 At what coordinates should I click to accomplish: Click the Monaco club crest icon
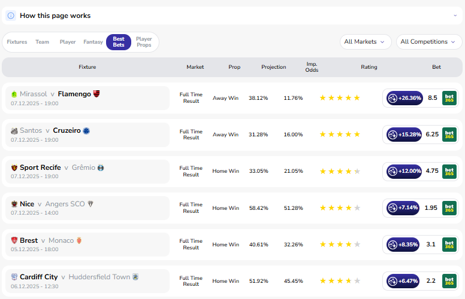pos(79,240)
